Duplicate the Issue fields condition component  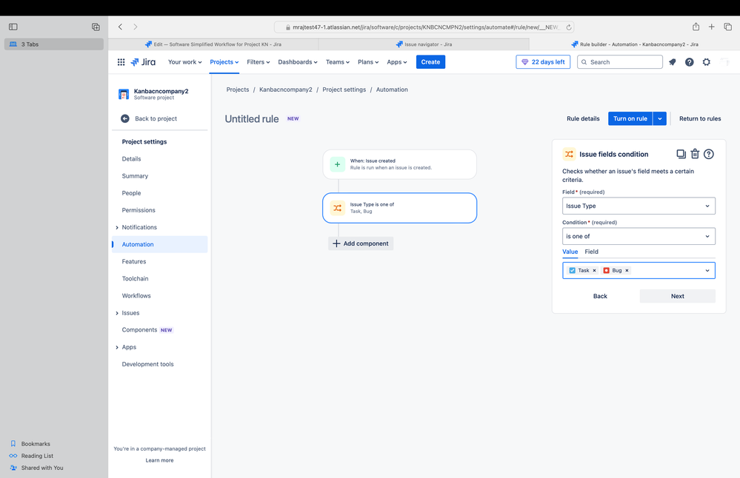coord(681,154)
